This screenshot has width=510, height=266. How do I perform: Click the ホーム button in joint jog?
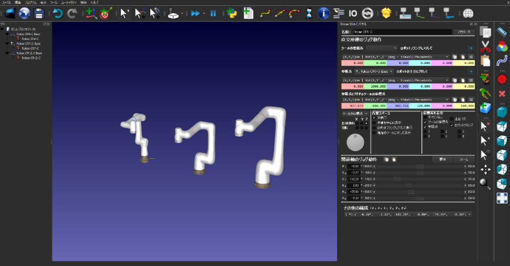(464, 159)
